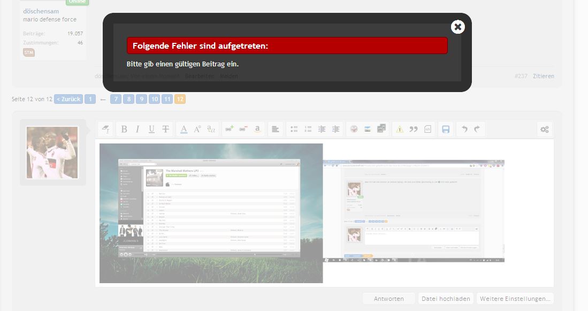This screenshot has height=311, width=588.
Task: Select the music player screenshot in editor
Action: pos(211,213)
